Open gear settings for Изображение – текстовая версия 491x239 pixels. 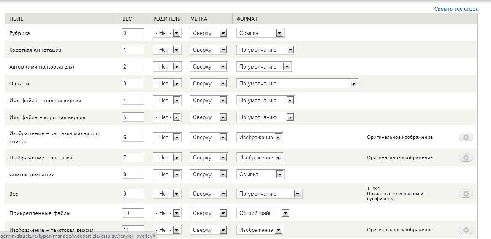tap(466, 230)
